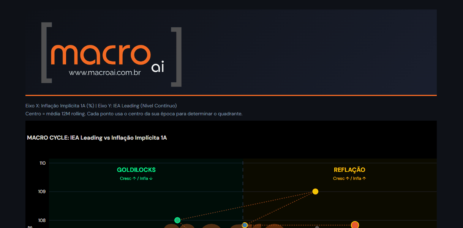The image size is (463, 228).
Task: Click the 'Centro = média 12M rolling' description line
Action: [134, 114]
